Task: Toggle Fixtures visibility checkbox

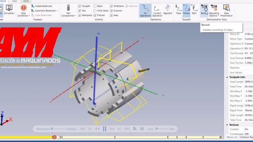Action: coord(95,15)
